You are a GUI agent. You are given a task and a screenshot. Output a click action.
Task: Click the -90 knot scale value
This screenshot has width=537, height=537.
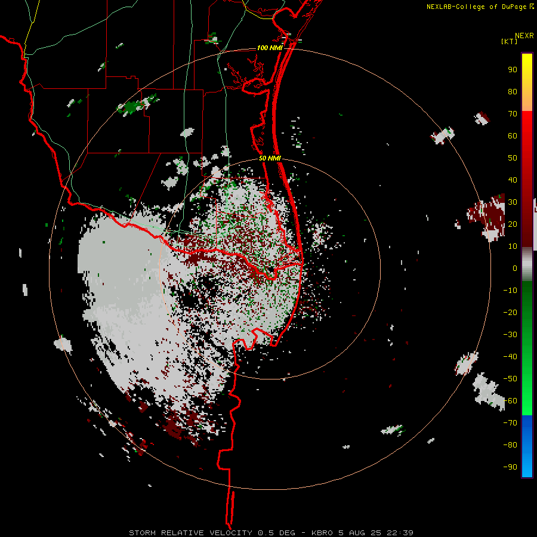pos(510,467)
